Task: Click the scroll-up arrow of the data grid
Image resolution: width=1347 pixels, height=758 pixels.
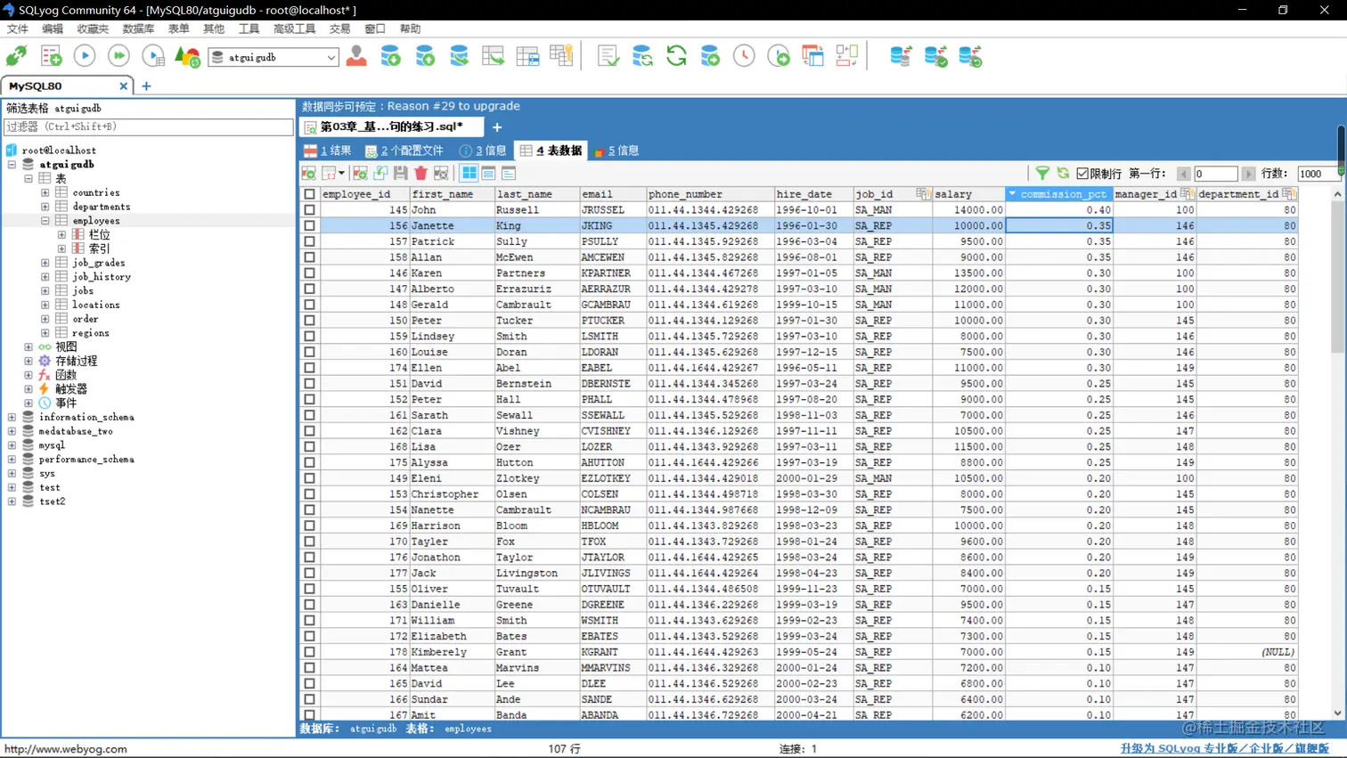Action: coord(1337,194)
